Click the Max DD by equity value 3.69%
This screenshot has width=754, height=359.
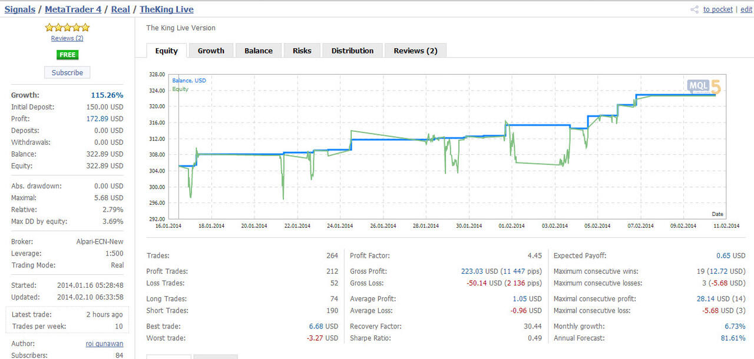pyautogui.click(x=113, y=221)
